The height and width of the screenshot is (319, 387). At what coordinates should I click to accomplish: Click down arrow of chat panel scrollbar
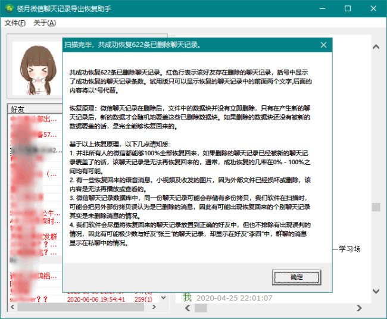coord(376,291)
